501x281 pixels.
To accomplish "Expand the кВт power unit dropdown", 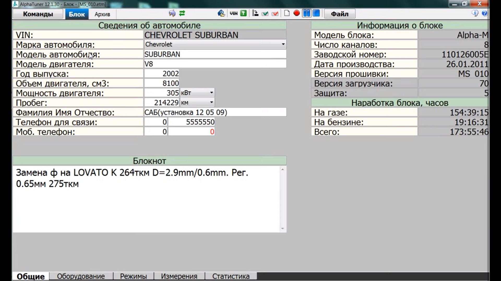I will [x=211, y=93].
